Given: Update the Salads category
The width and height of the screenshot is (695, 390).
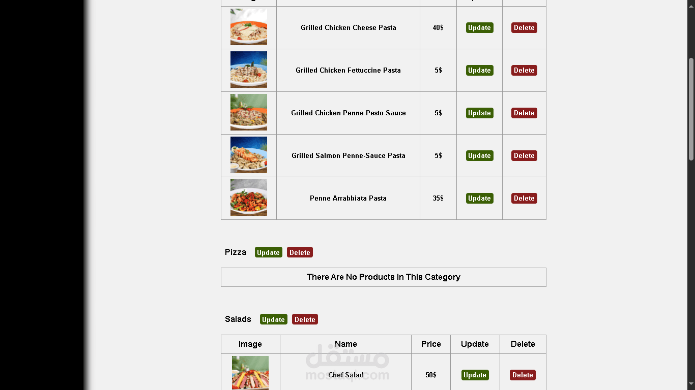Looking at the screenshot, I should coord(273,319).
